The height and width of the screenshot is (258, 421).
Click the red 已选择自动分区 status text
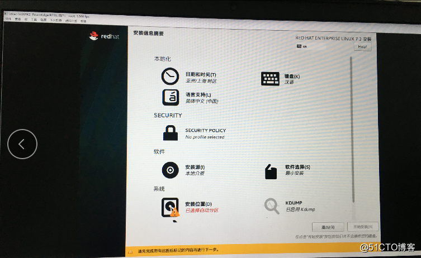[x=202, y=211]
